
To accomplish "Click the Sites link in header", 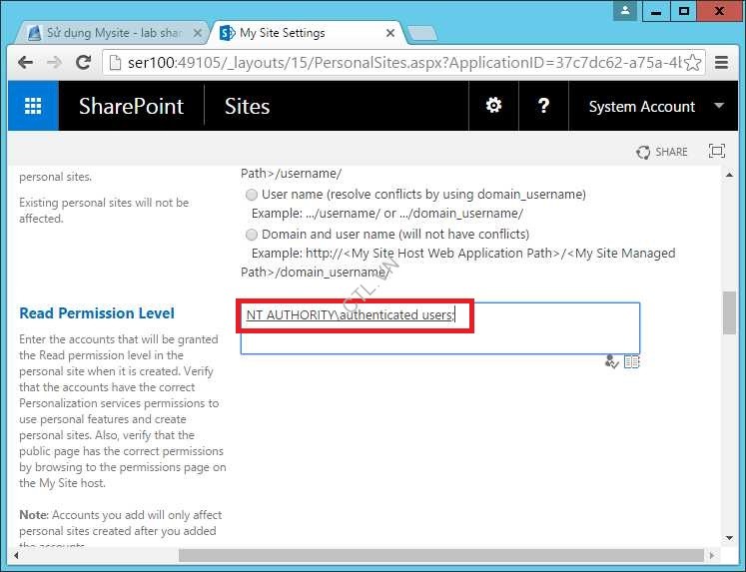I will pyautogui.click(x=247, y=107).
